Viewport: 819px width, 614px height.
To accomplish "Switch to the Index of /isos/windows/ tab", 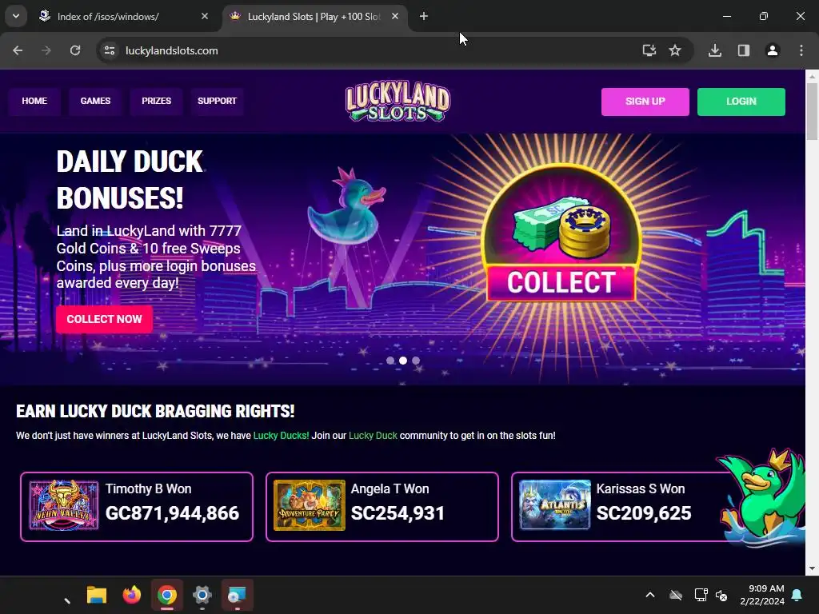I will [x=123, y=17].
